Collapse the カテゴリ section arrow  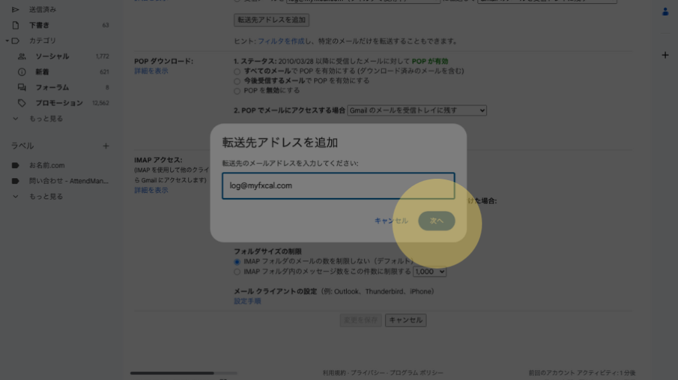coord(7,41)
